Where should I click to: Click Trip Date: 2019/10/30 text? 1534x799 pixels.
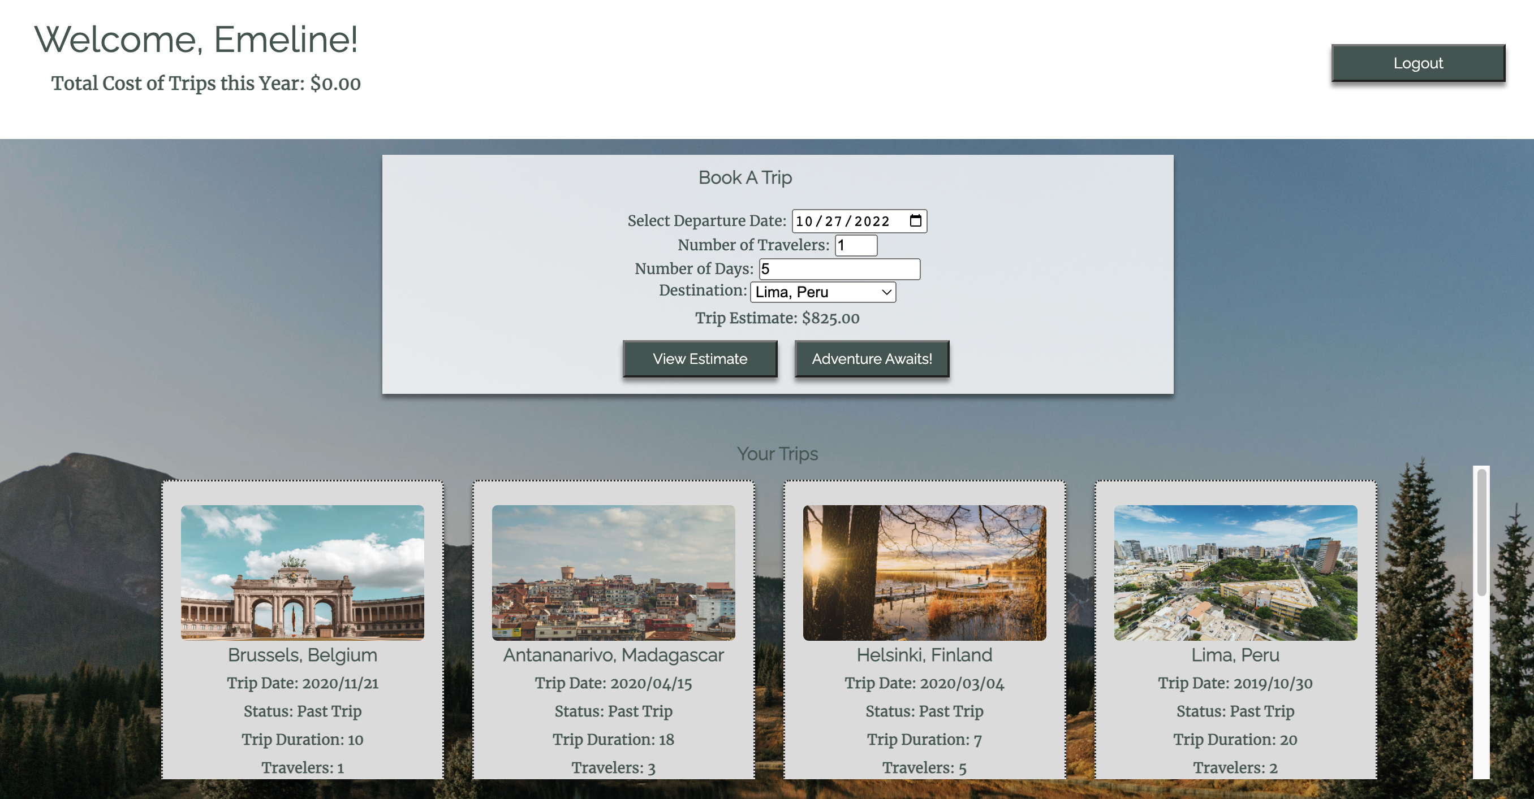(x=1236, y=683)
